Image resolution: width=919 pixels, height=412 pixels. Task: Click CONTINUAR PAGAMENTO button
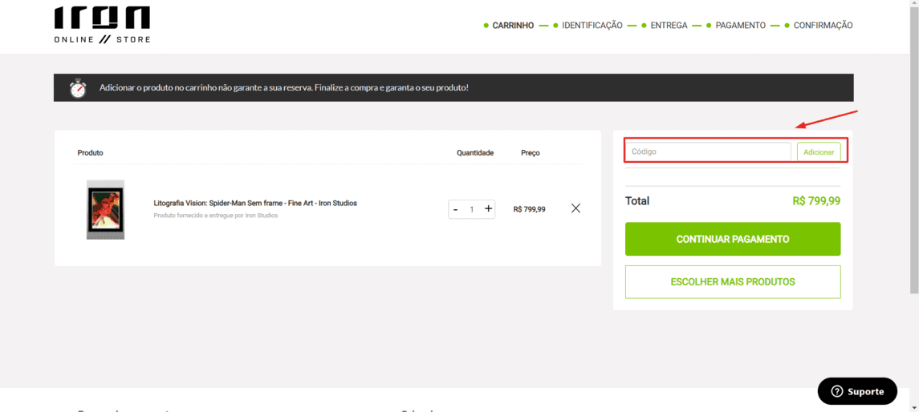[x=733, y=239]
